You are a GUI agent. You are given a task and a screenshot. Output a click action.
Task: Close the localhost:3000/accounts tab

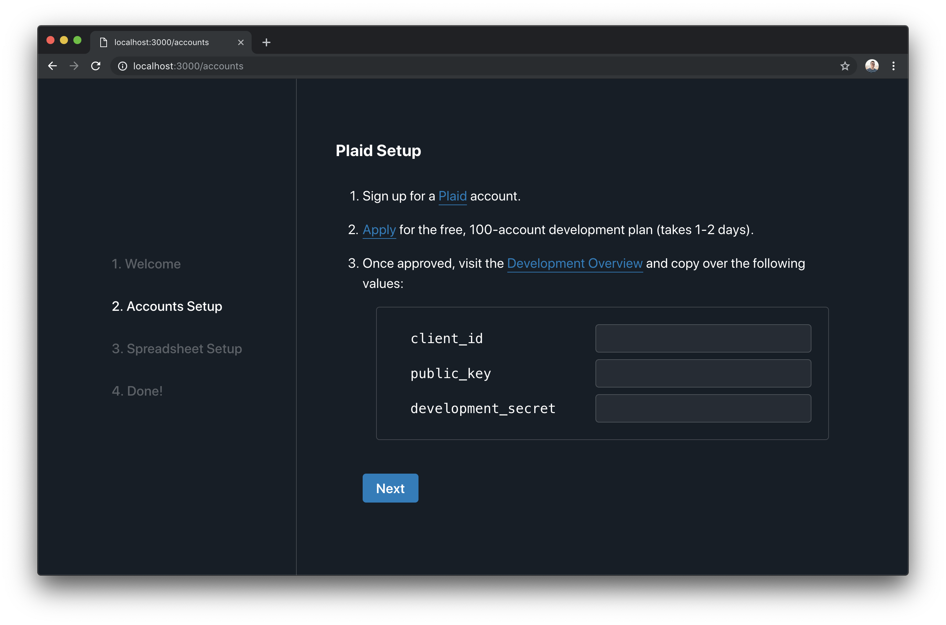coord(241,42)
